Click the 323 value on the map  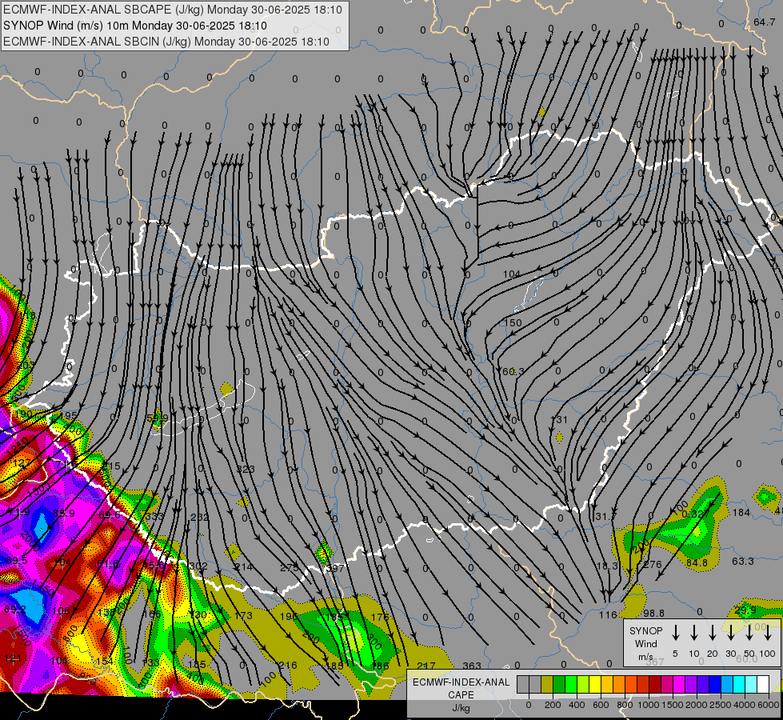coord(246,469)
